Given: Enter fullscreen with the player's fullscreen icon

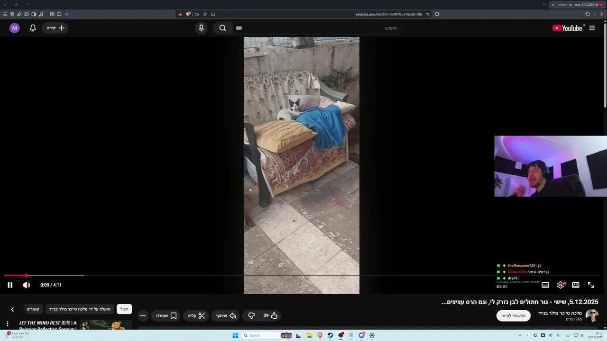Looking at the screenshot, I should [591, 285].
